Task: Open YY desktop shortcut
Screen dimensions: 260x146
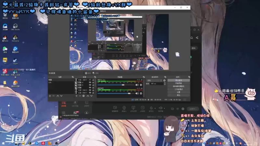Action: tap(5, 61)
